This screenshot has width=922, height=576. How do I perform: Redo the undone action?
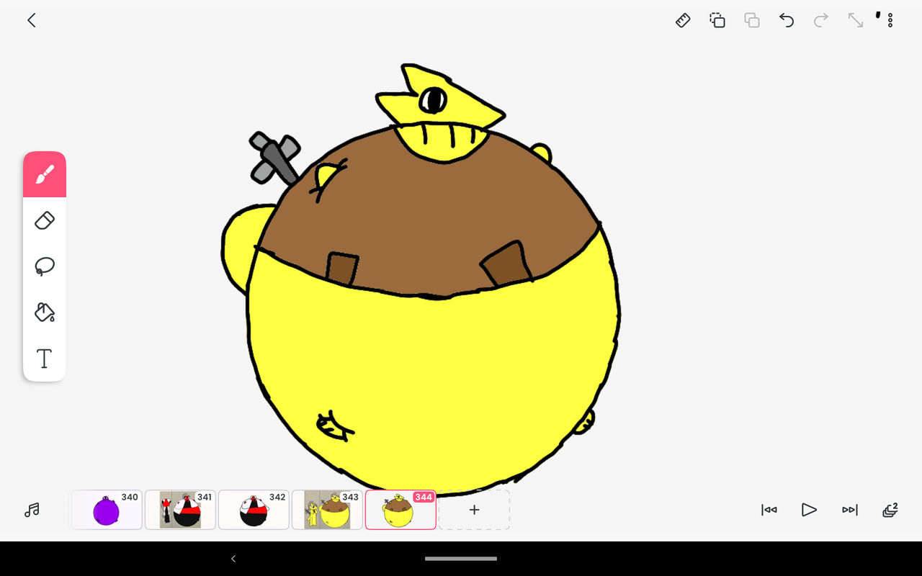pyautogui.click(x=821, y=20)
